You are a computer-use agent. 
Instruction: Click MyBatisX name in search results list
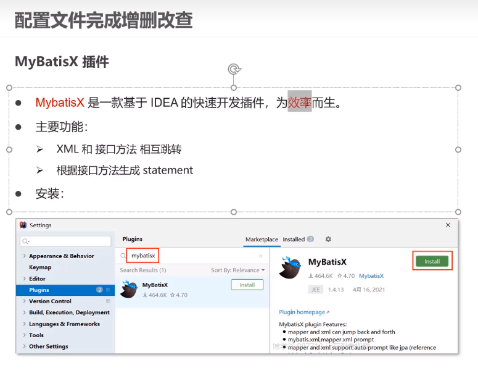[155, 285]
